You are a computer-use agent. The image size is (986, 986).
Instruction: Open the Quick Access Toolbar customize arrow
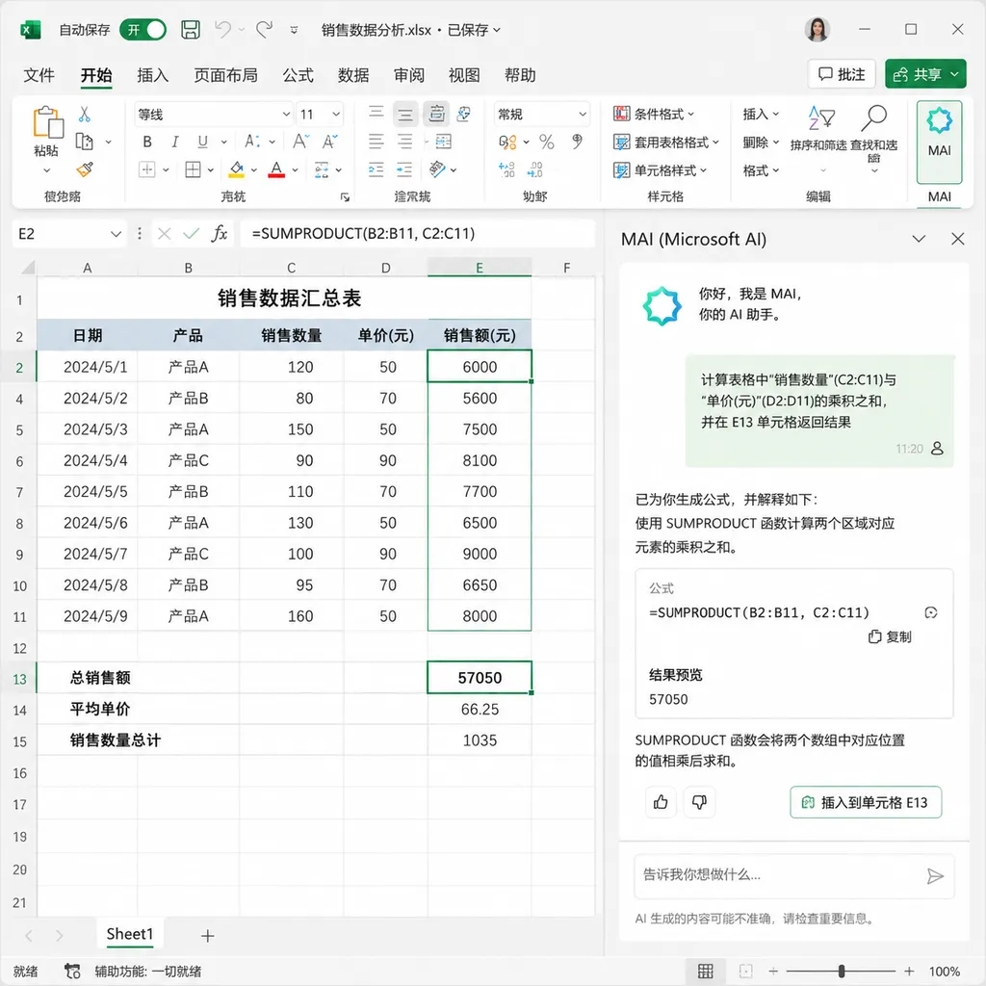(x=294, y=30)
